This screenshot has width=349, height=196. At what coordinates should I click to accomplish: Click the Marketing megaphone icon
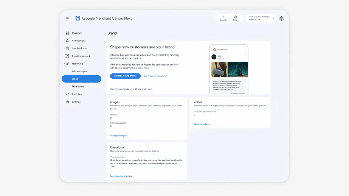click(67, 63)
